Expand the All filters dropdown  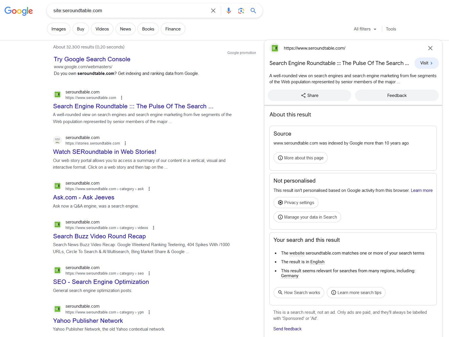[365, 29]
